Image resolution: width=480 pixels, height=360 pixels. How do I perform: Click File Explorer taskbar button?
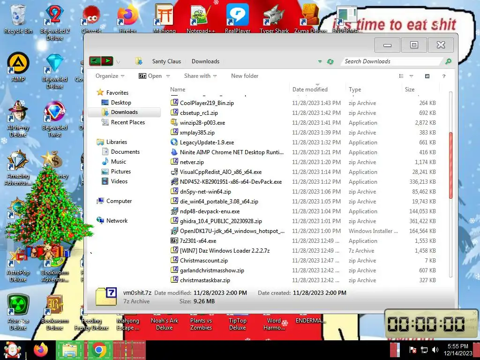point(70,350)
